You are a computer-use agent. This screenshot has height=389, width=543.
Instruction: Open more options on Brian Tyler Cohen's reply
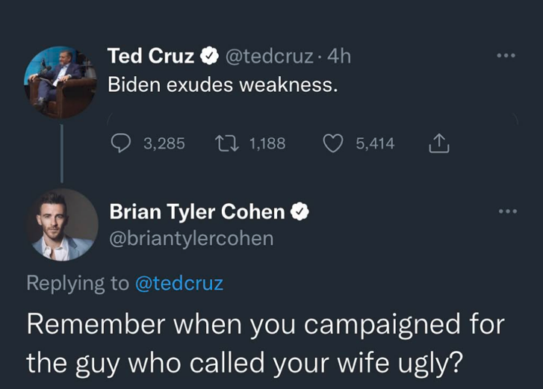pyautogui.click(x=507, y=211)
